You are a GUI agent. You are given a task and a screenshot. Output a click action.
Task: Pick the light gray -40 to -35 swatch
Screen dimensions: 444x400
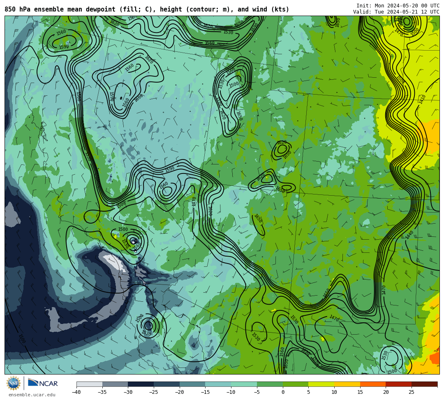[90, 384]
